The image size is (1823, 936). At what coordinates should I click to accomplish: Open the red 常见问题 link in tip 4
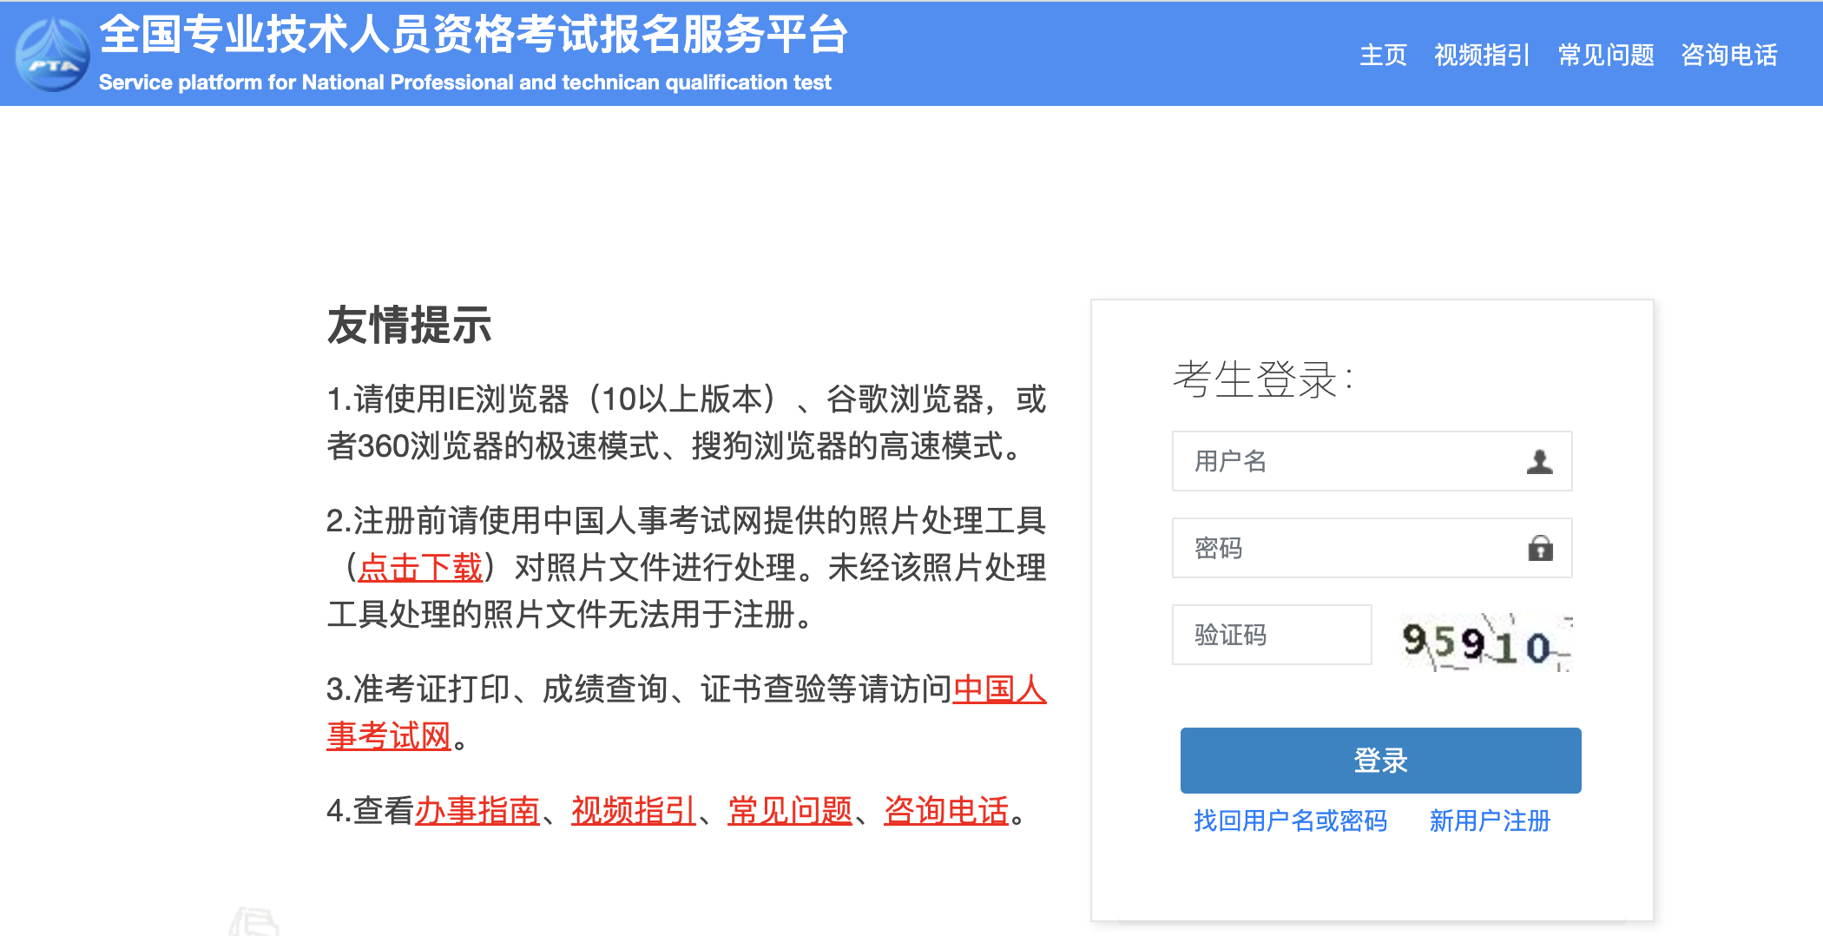790,811
